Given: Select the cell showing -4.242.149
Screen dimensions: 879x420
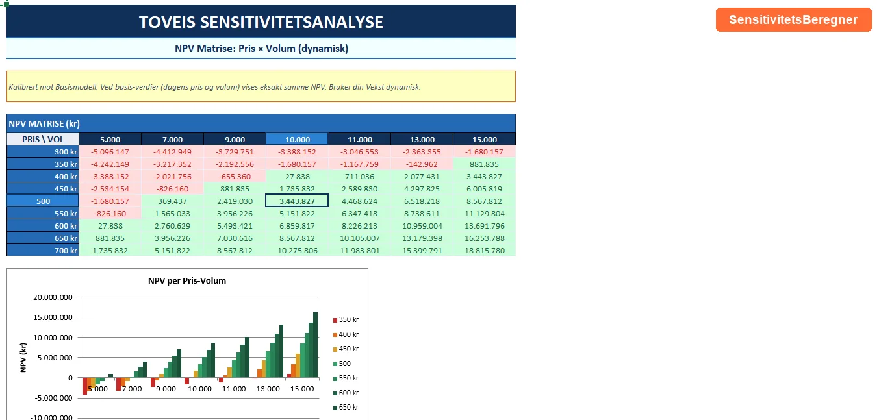Looking at the screenshot, I should (110, 164).
